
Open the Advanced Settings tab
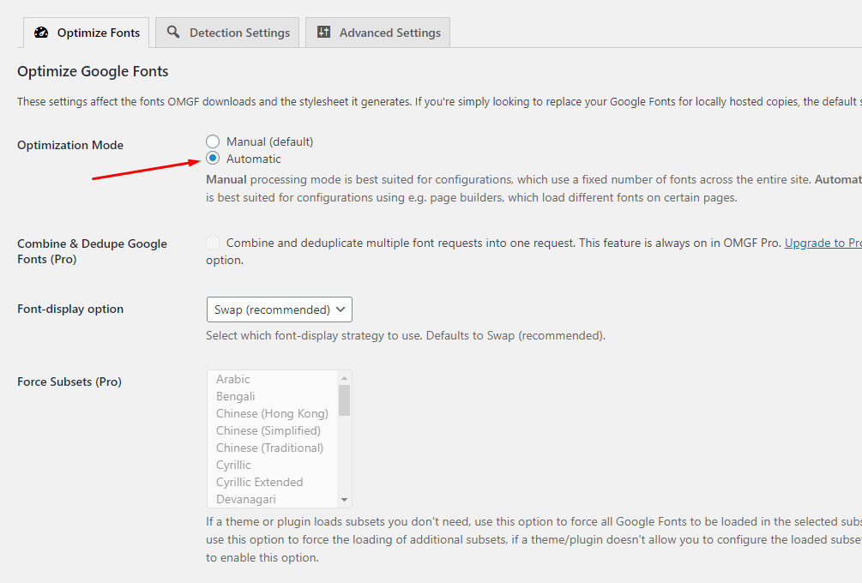377,33
